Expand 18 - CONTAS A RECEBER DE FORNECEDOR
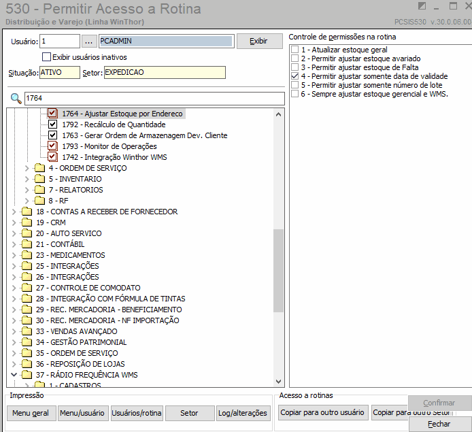This screenshot has width=472, height=432. point(14,212)
